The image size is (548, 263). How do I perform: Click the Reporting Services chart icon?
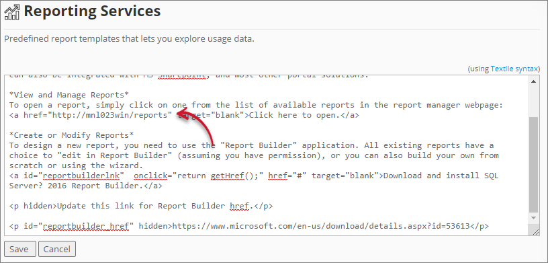click(12, 12)
